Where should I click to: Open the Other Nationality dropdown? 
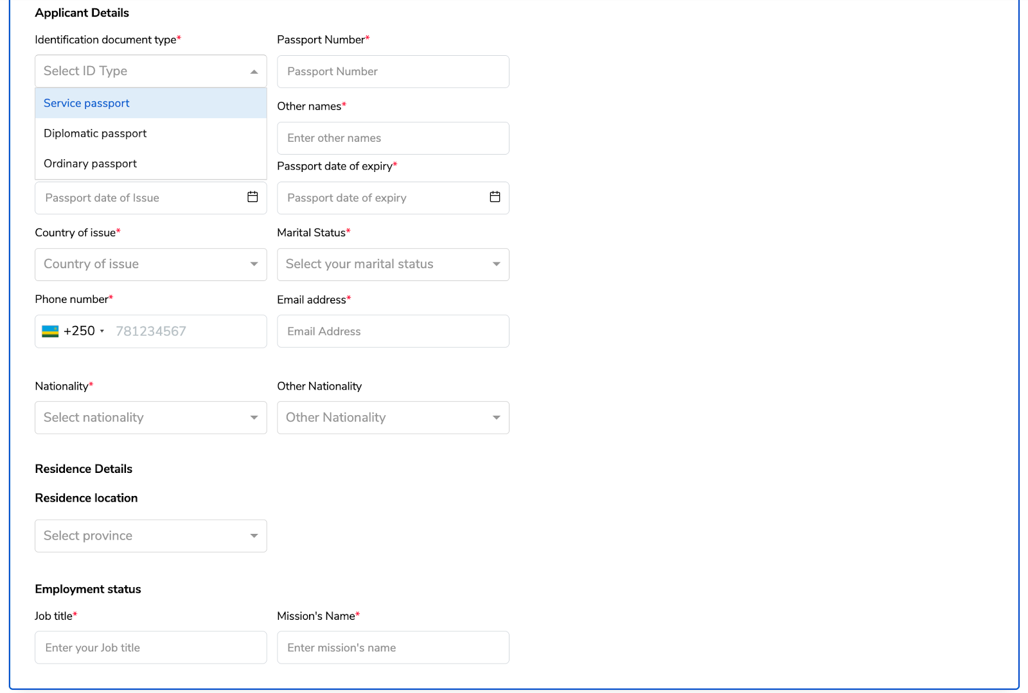click(393, 417)
